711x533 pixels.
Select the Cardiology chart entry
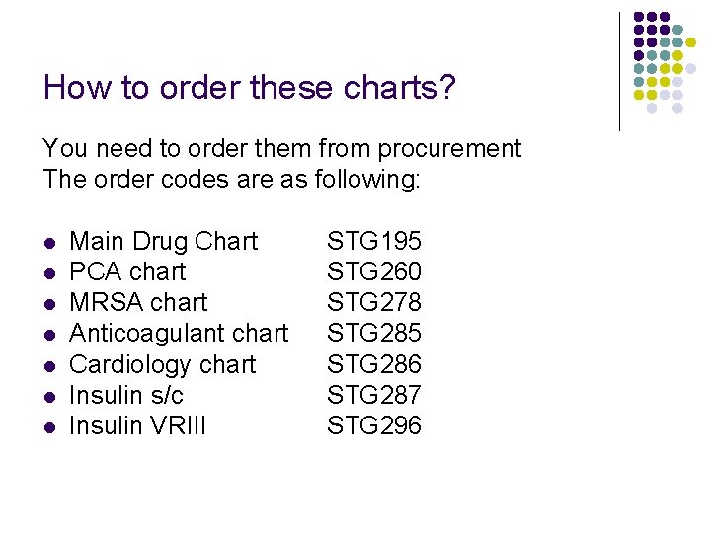(x=163, y=365)
